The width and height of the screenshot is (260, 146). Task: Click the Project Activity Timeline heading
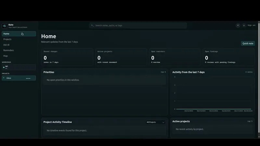point(58,122)
